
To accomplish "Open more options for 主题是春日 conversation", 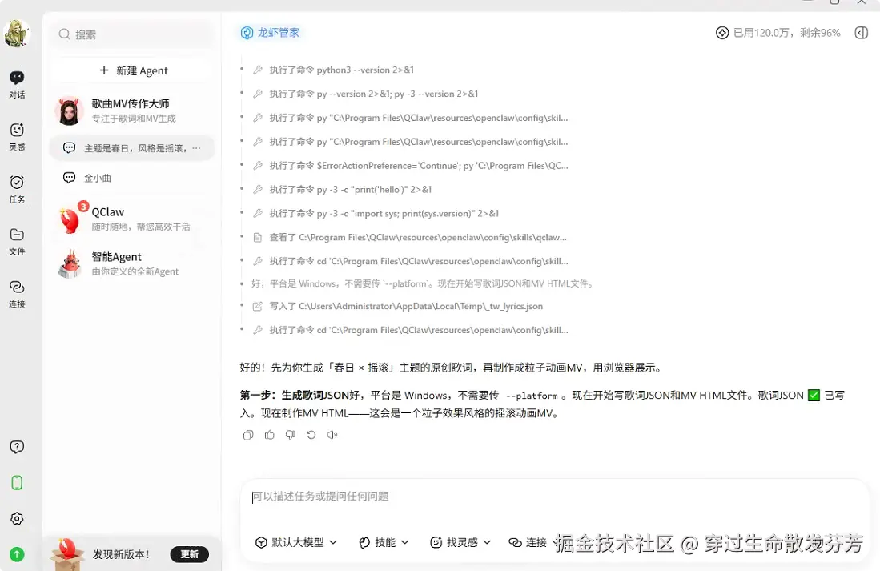I will tap(196, 148).
